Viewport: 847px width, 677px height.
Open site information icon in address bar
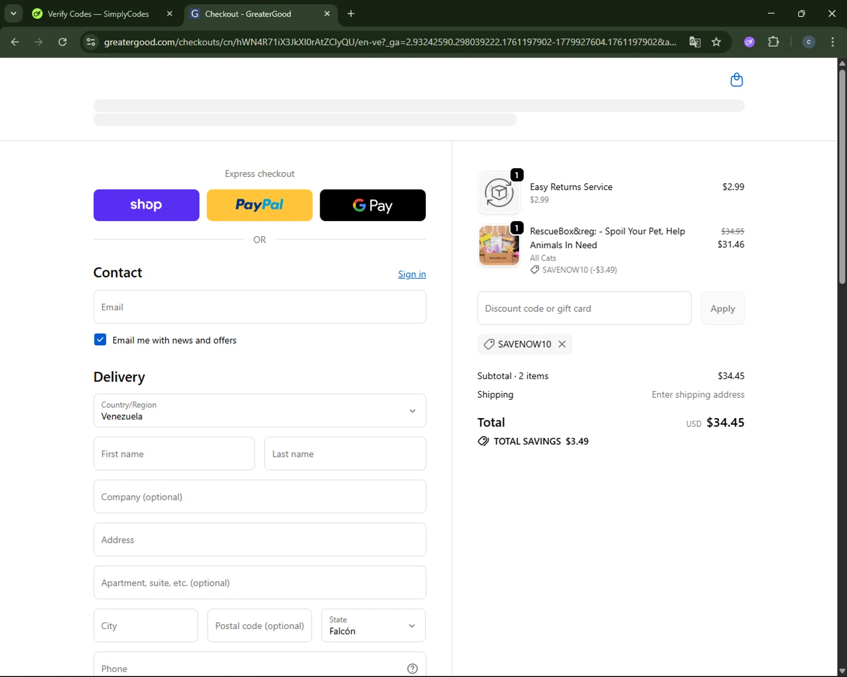91,42
